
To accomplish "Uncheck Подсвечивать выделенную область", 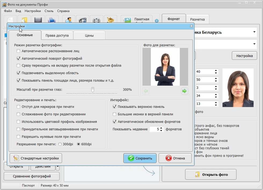I will click(19, 73).
